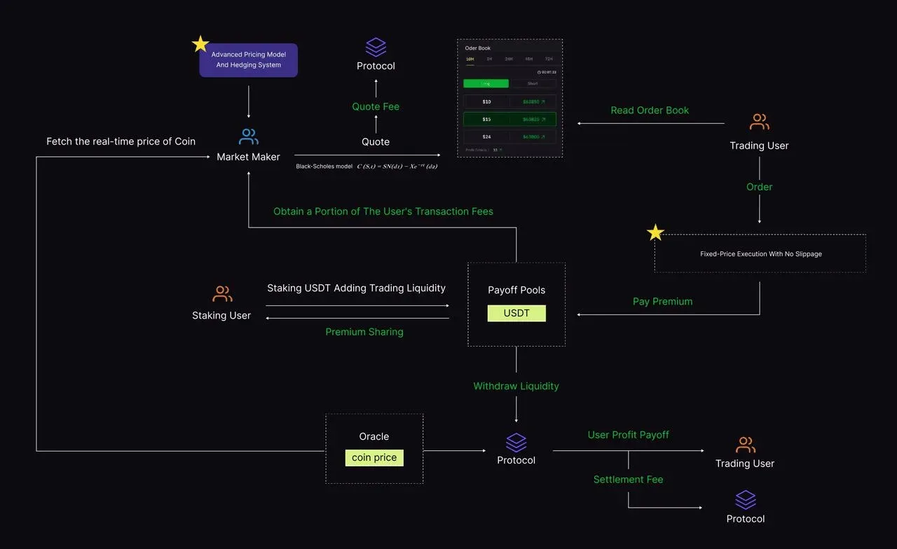Select the Protocol cube icon at top
The image size is (897, 549).
click(x=376, y=47)
